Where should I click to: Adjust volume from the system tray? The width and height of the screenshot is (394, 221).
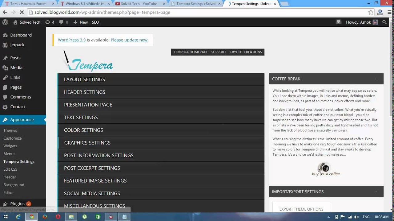[x=356, y=217]
